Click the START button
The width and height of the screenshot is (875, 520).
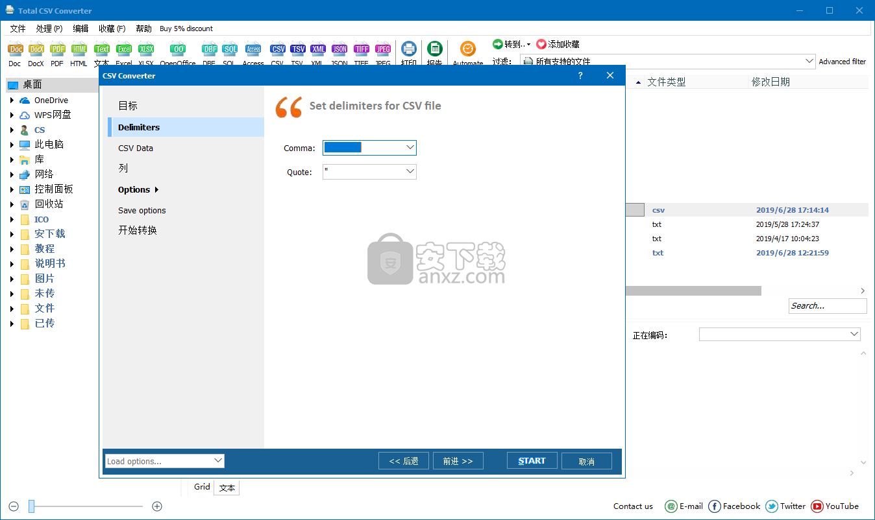pyautogui.click(x=532, y=461)
